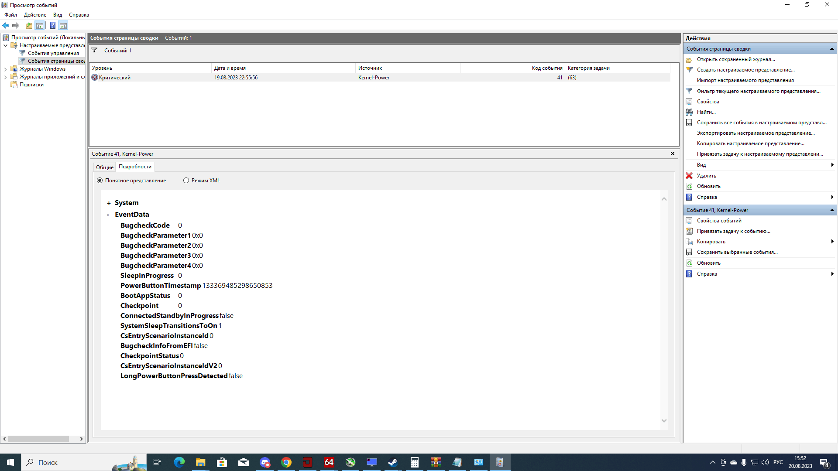
Task: Click the icon next to Свойства событий
Action: (x=689, y=221)
